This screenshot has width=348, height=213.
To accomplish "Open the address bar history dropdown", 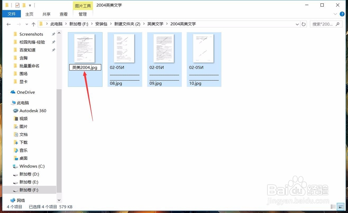I will (x=298, y=24).
